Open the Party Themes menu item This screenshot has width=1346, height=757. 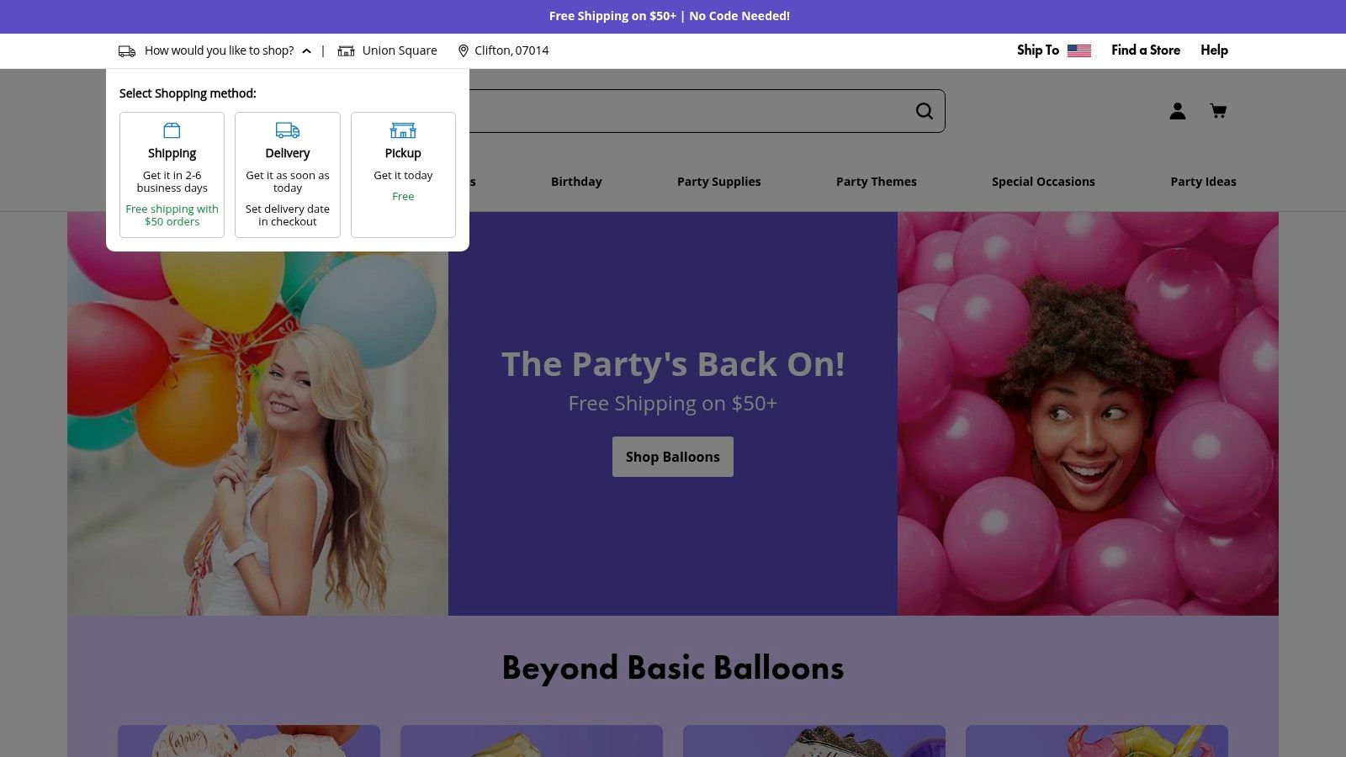[876, 182]
